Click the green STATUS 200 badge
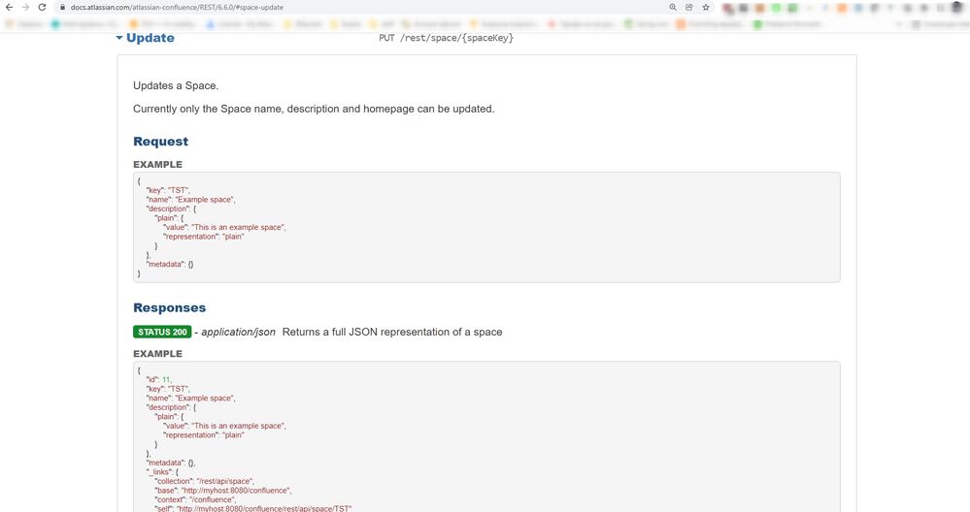 pos(162,332)
